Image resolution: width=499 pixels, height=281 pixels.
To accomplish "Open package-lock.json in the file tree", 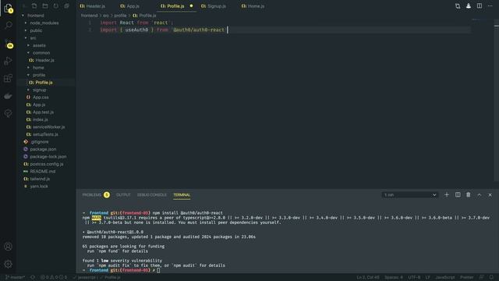I will coord(48,156).
